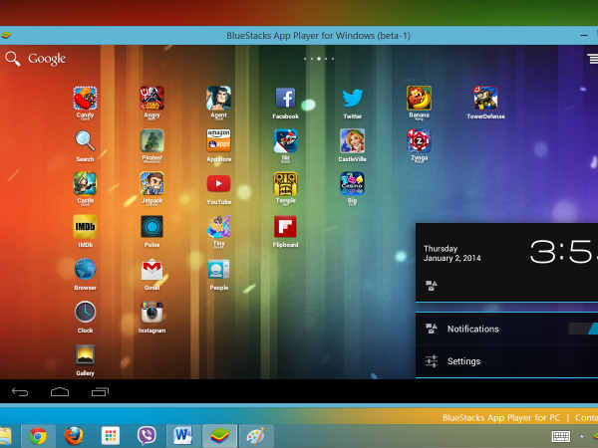The width and height of the screenshot is (598, 448).
Task: Launch the Angry Birds game
Action: coord(151,99)
